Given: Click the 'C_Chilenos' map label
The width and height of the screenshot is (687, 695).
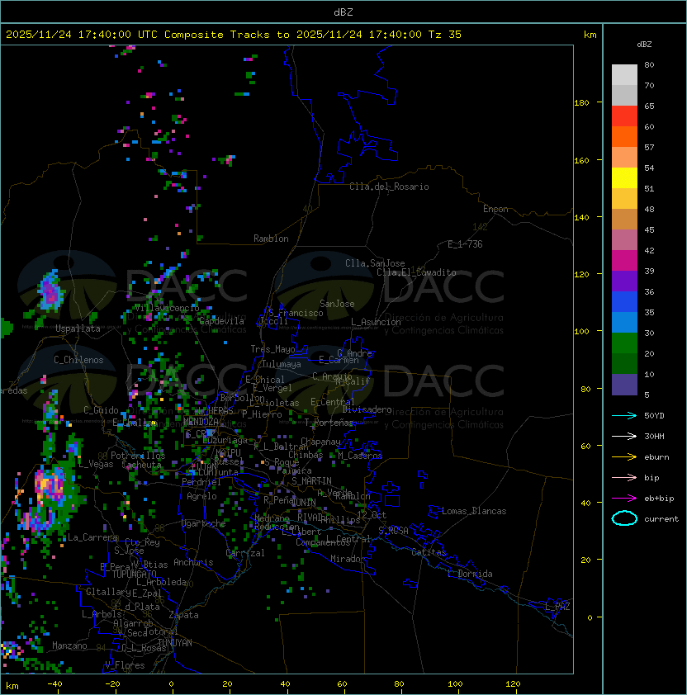Looking at the screenshot, I should [x=78, y=360].
